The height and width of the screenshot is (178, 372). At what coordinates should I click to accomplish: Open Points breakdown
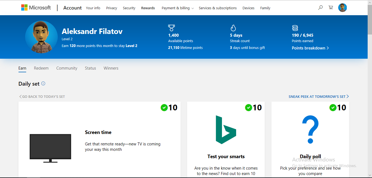[x=310, y=48]
